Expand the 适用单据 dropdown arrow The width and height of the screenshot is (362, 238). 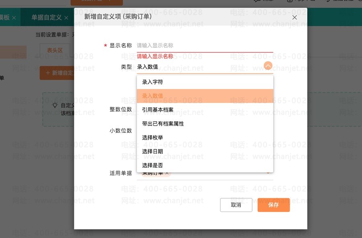click(268, 173)
